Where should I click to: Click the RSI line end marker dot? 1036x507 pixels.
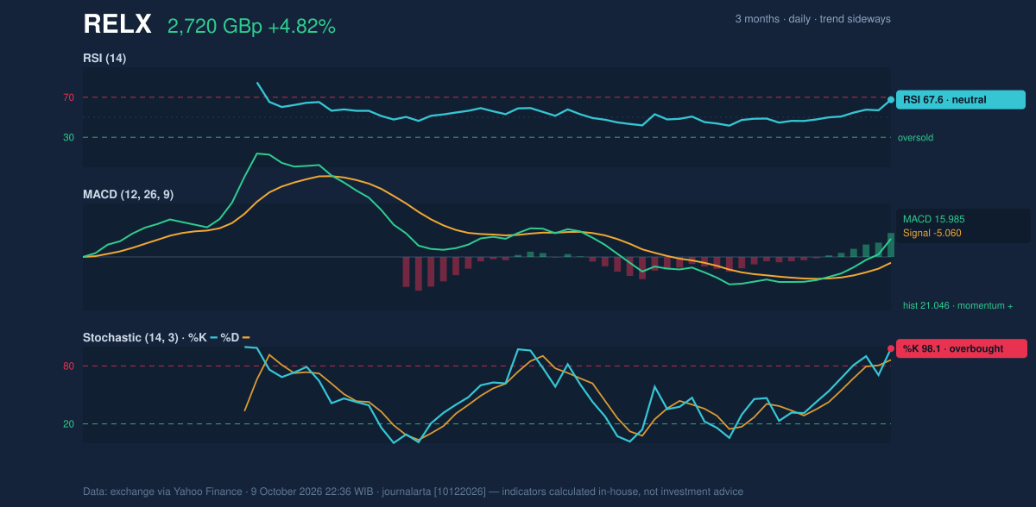pyautogui.click(x=891, y=100)
